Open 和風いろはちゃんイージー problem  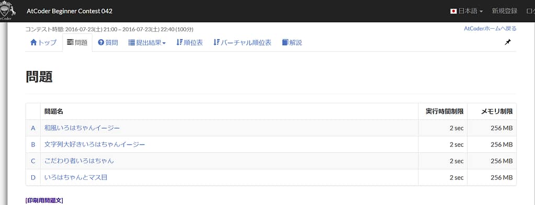(82, 128)
